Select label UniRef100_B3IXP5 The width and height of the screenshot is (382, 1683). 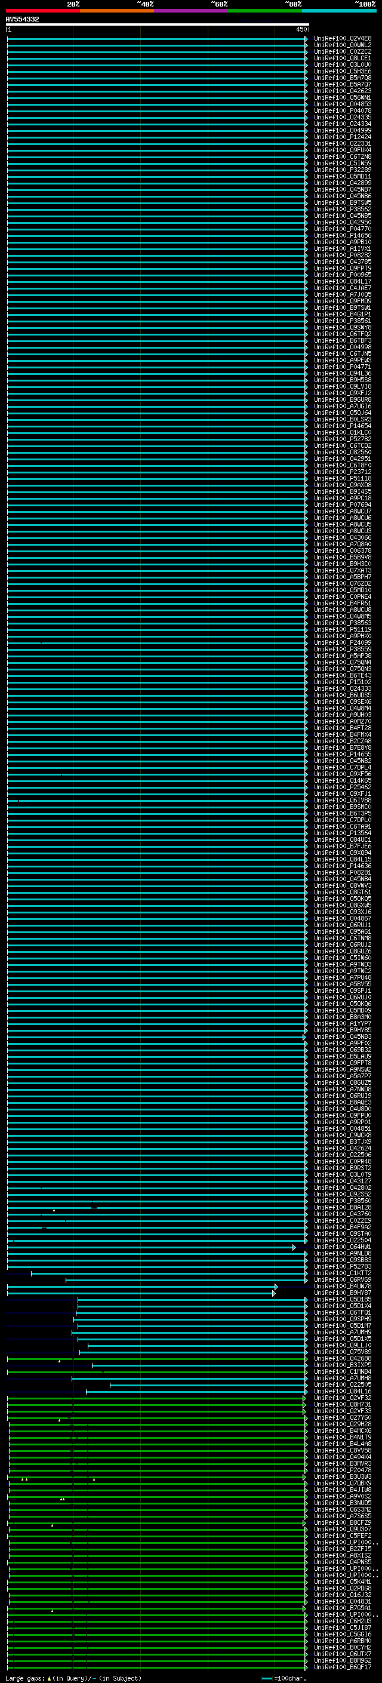(343, 1365)
